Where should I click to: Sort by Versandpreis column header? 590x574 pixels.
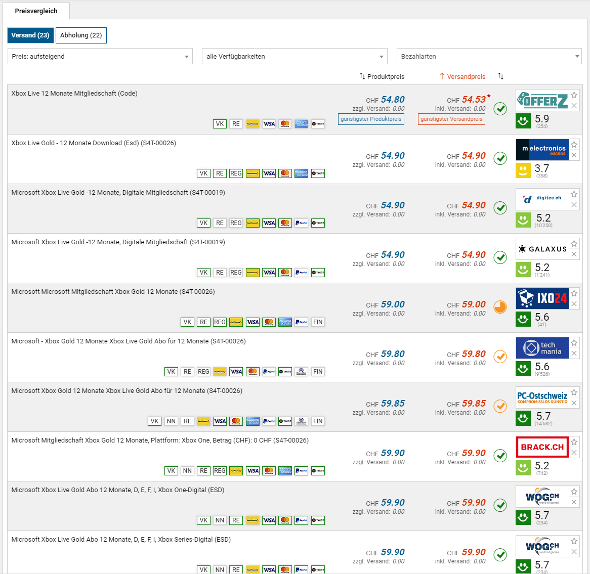[462, 77]
